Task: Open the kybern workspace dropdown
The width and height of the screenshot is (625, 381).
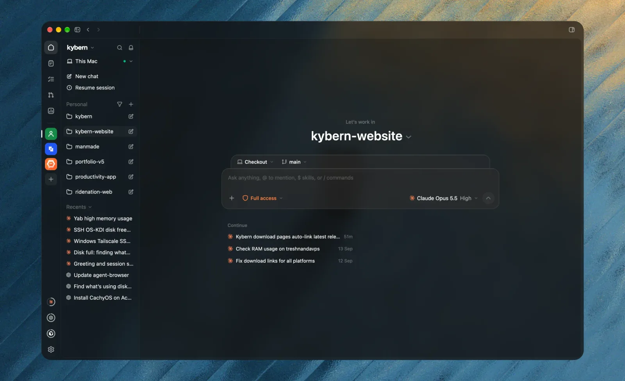Action: coord(80,48)
